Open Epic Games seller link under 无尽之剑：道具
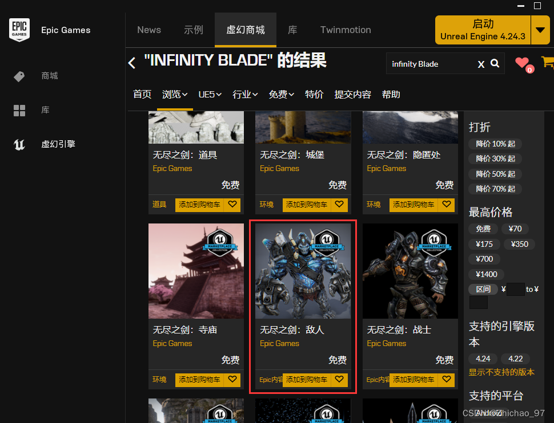The height and width of the screenshot is (423, 554). (172, 169)
